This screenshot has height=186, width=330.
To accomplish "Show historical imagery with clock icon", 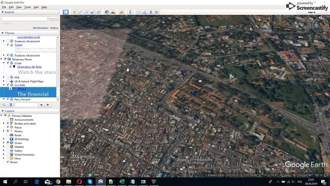I will (x=107, y=12).
